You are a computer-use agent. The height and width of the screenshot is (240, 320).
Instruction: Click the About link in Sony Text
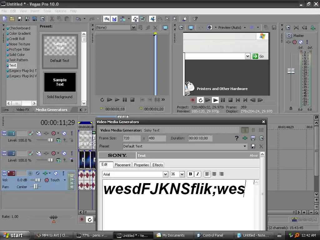coord(254,156)
